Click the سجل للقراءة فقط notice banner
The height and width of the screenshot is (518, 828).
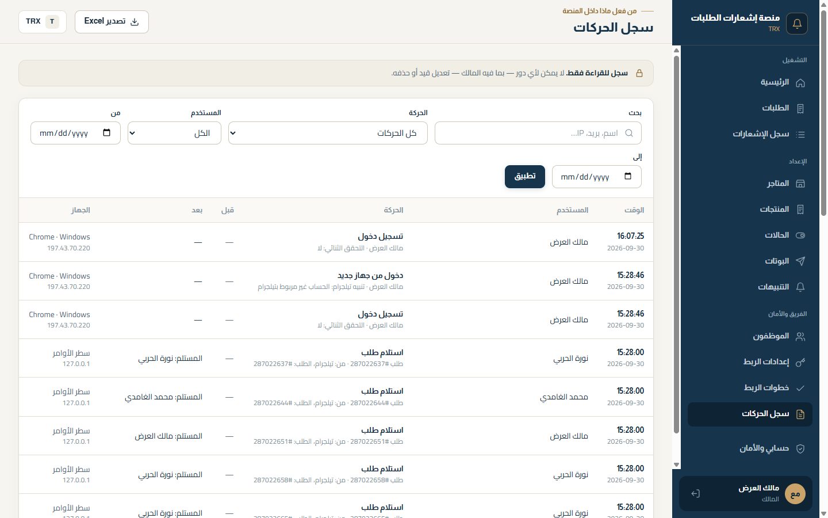point(336,73)
